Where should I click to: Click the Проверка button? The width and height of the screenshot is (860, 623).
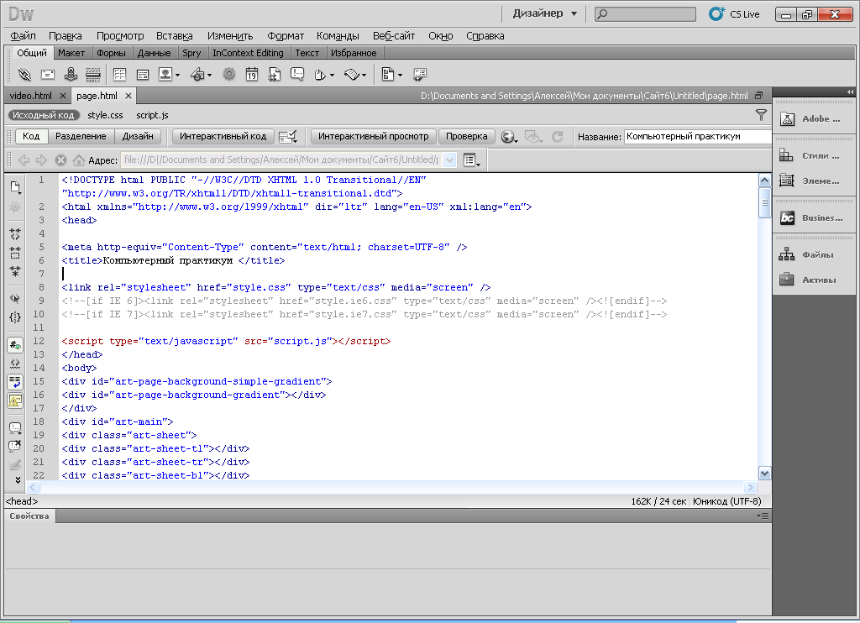point(467,136)
